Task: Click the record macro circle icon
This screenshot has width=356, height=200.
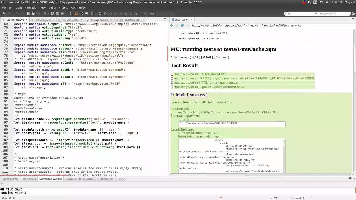Action: click(152, 13)
